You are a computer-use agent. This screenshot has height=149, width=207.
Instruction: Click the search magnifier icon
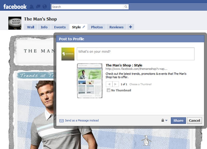point(126,7)
